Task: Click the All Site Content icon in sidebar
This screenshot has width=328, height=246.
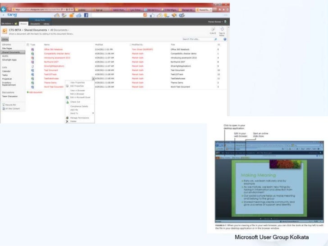Action: pos(4,109)
